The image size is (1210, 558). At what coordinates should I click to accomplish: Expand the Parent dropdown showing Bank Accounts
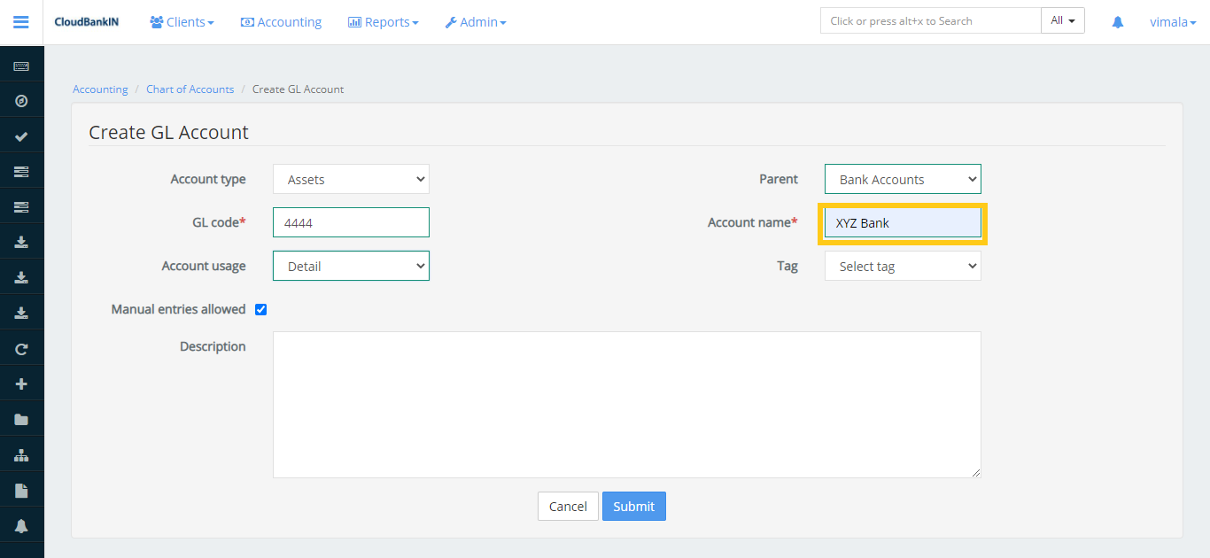coord(902,178)
